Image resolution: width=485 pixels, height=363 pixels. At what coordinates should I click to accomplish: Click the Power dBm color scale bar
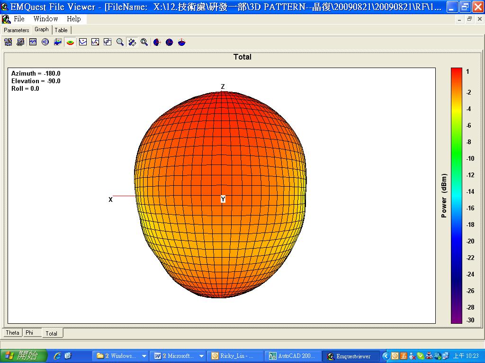click(x=456, y=196)
